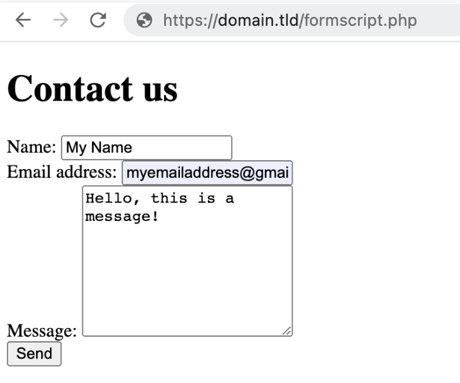Click the browser forward arrow
The image size is (460, 383).
click(x=60, y=20)
